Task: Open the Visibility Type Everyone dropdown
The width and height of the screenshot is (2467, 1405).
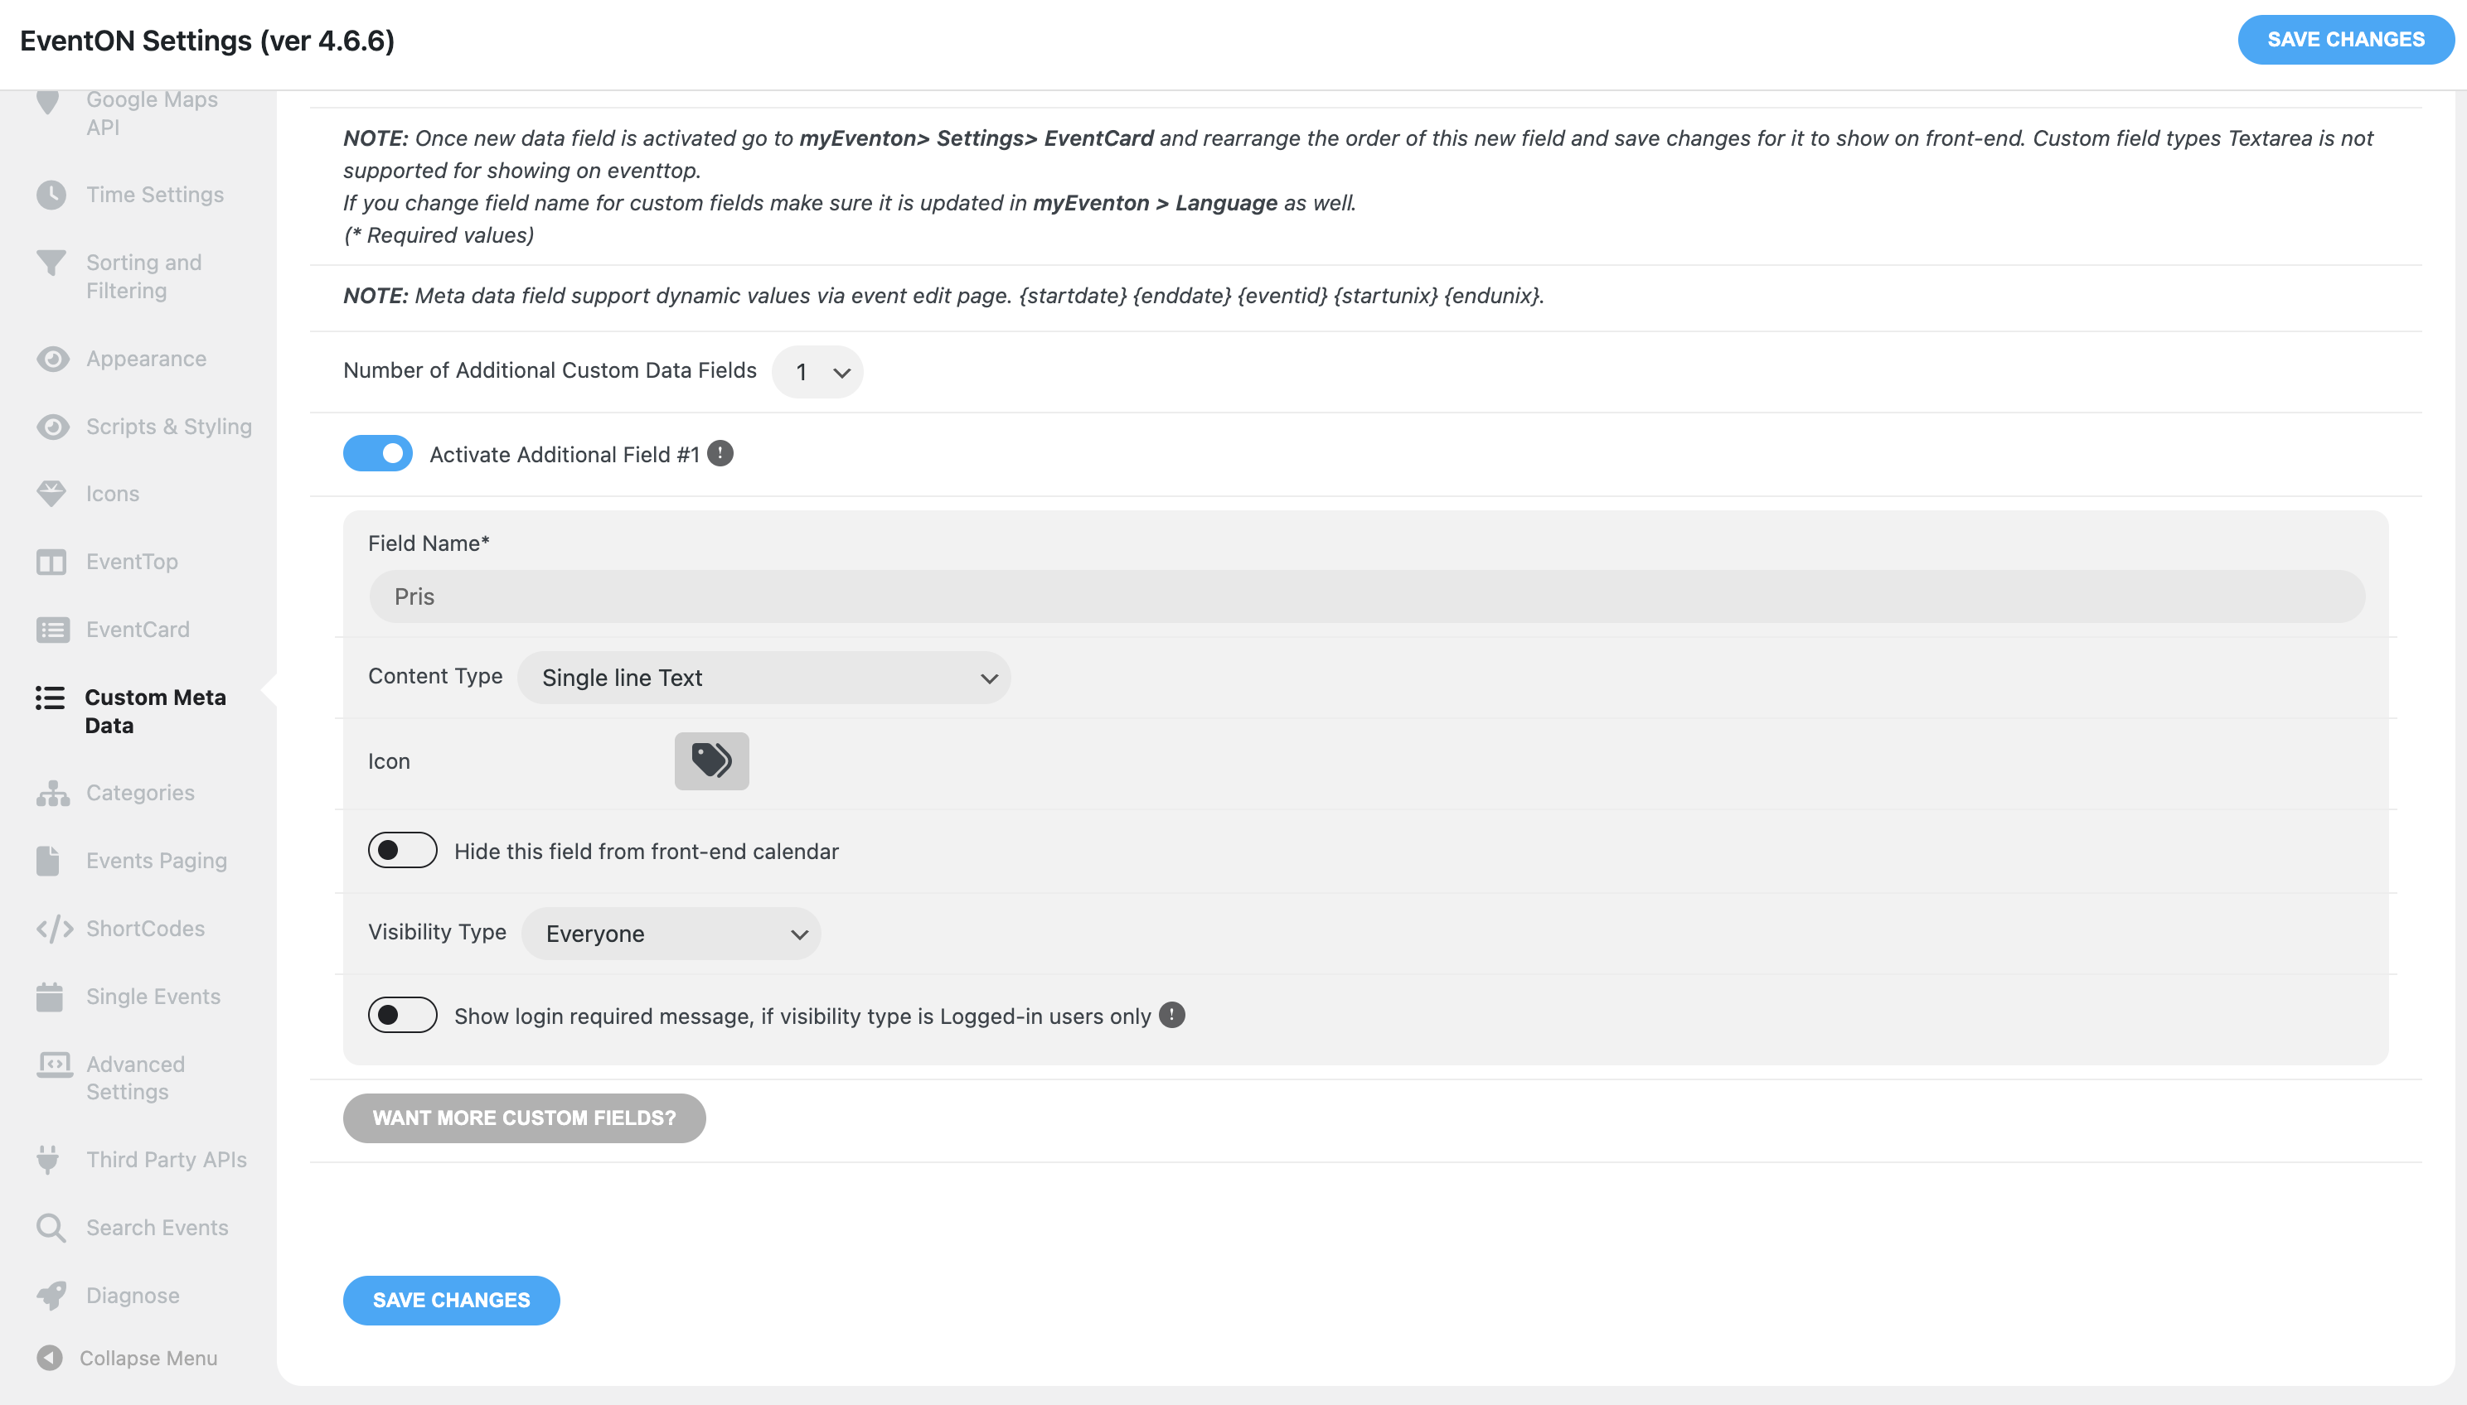Action: coord(671,934)
